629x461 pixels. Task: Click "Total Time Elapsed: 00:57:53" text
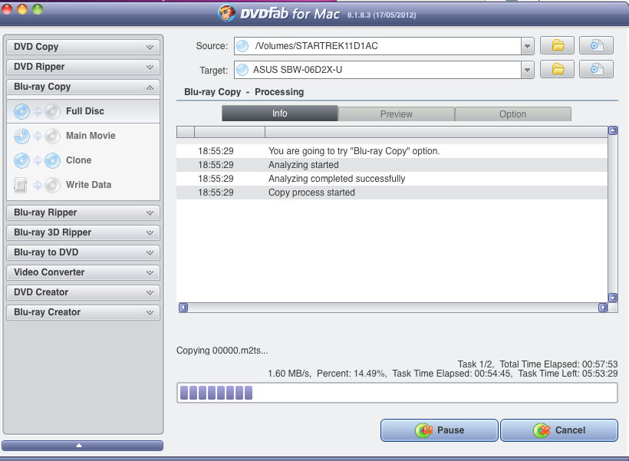coord(558,364)
